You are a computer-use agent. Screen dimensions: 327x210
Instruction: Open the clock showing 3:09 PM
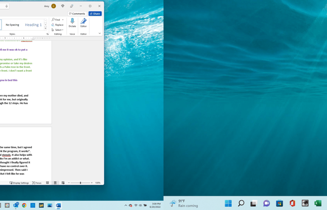[155, 205]
